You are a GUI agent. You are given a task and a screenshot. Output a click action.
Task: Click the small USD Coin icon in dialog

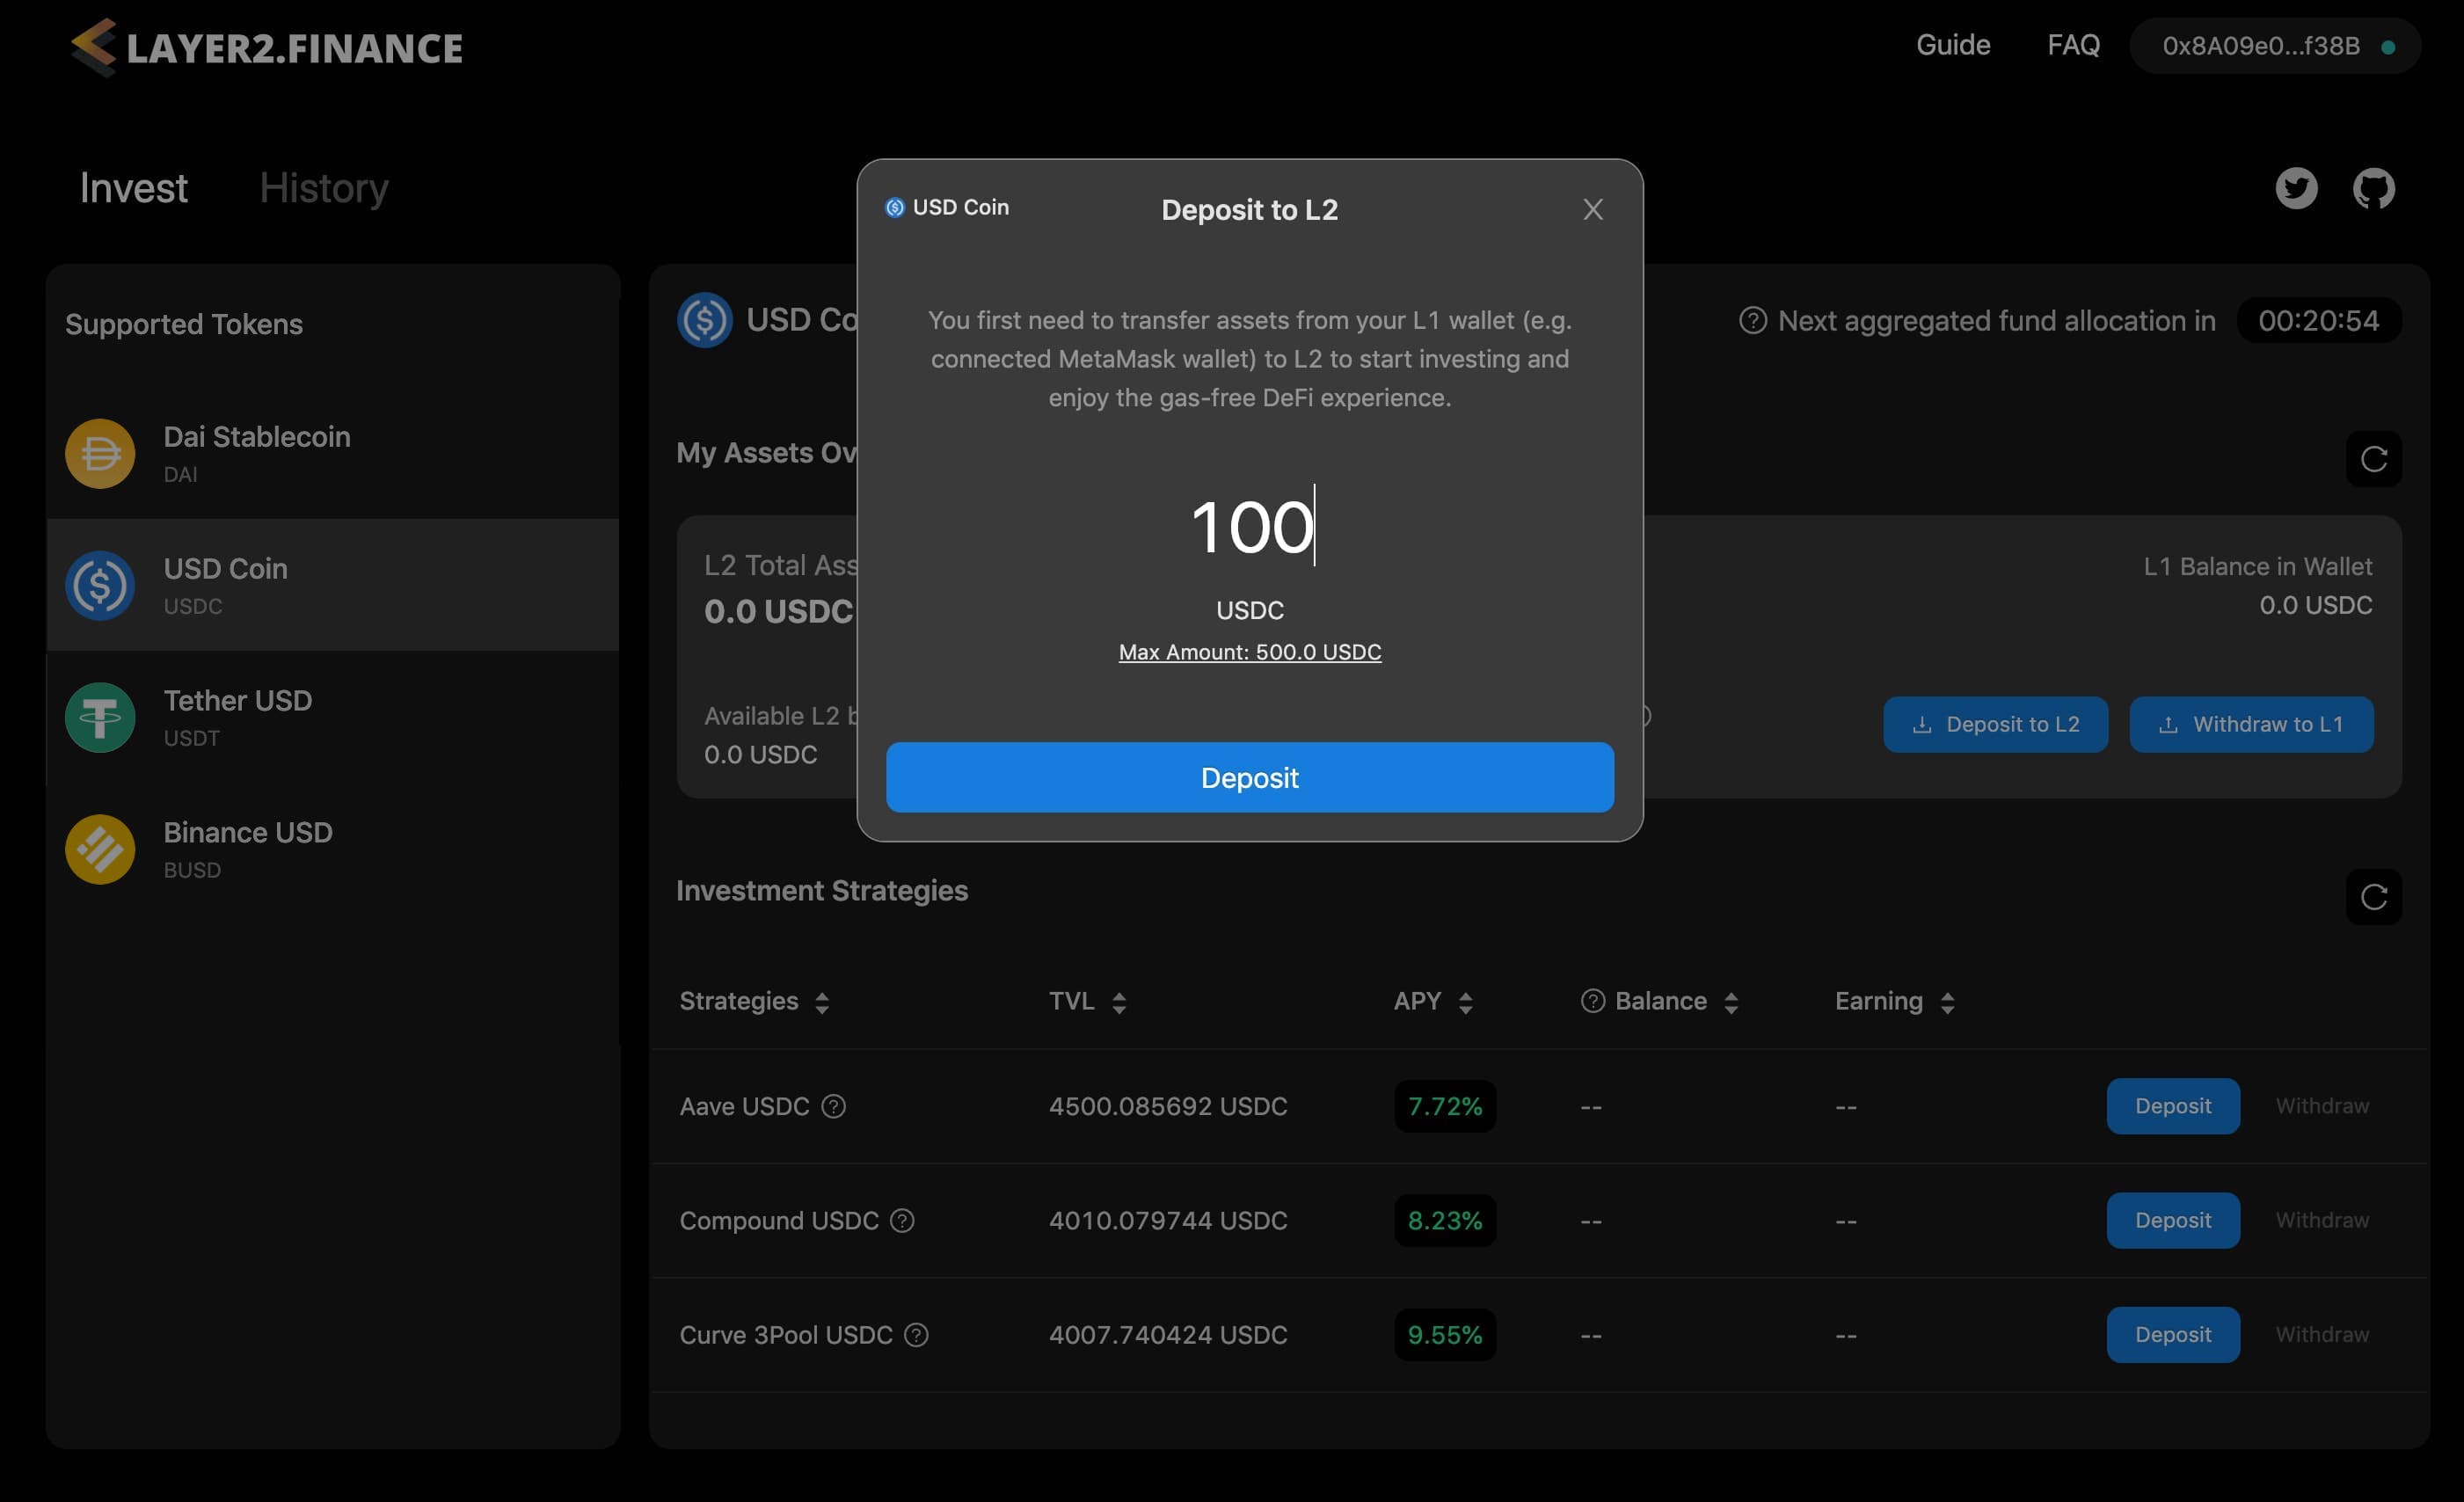click(x=895, y=207)
